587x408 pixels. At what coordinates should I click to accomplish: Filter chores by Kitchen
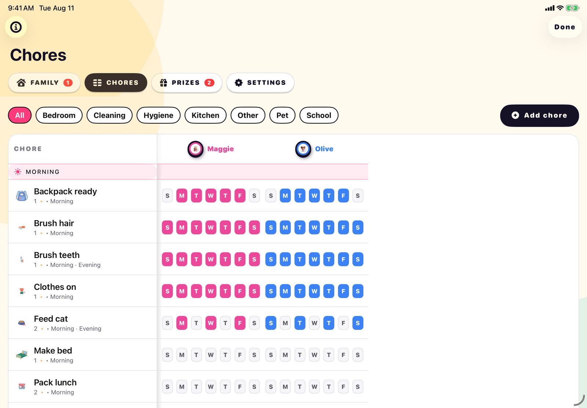(205, 115)
